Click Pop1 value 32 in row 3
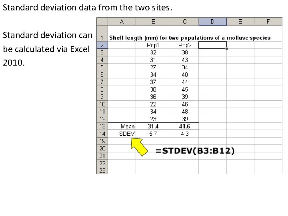Viewport: 288px width, 216px height. (x=153, y=52)
